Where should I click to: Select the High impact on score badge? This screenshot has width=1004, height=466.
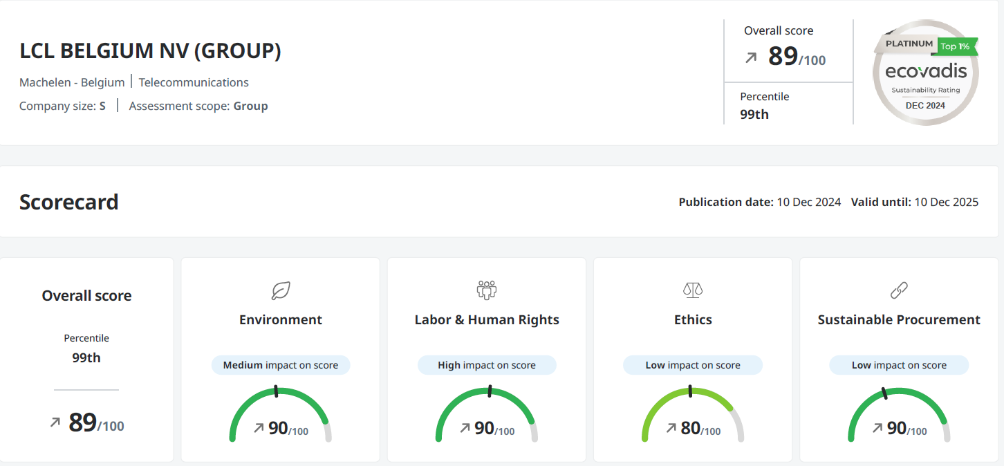(x=487, y=365)
